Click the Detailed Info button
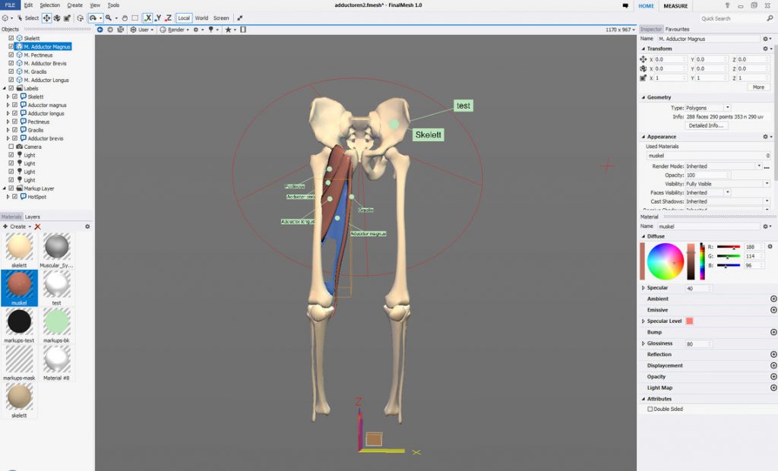The width and height of the screenshot is (778, 471). [705, 126]
